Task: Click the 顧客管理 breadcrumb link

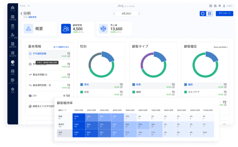Action: (x=32, y=17)
